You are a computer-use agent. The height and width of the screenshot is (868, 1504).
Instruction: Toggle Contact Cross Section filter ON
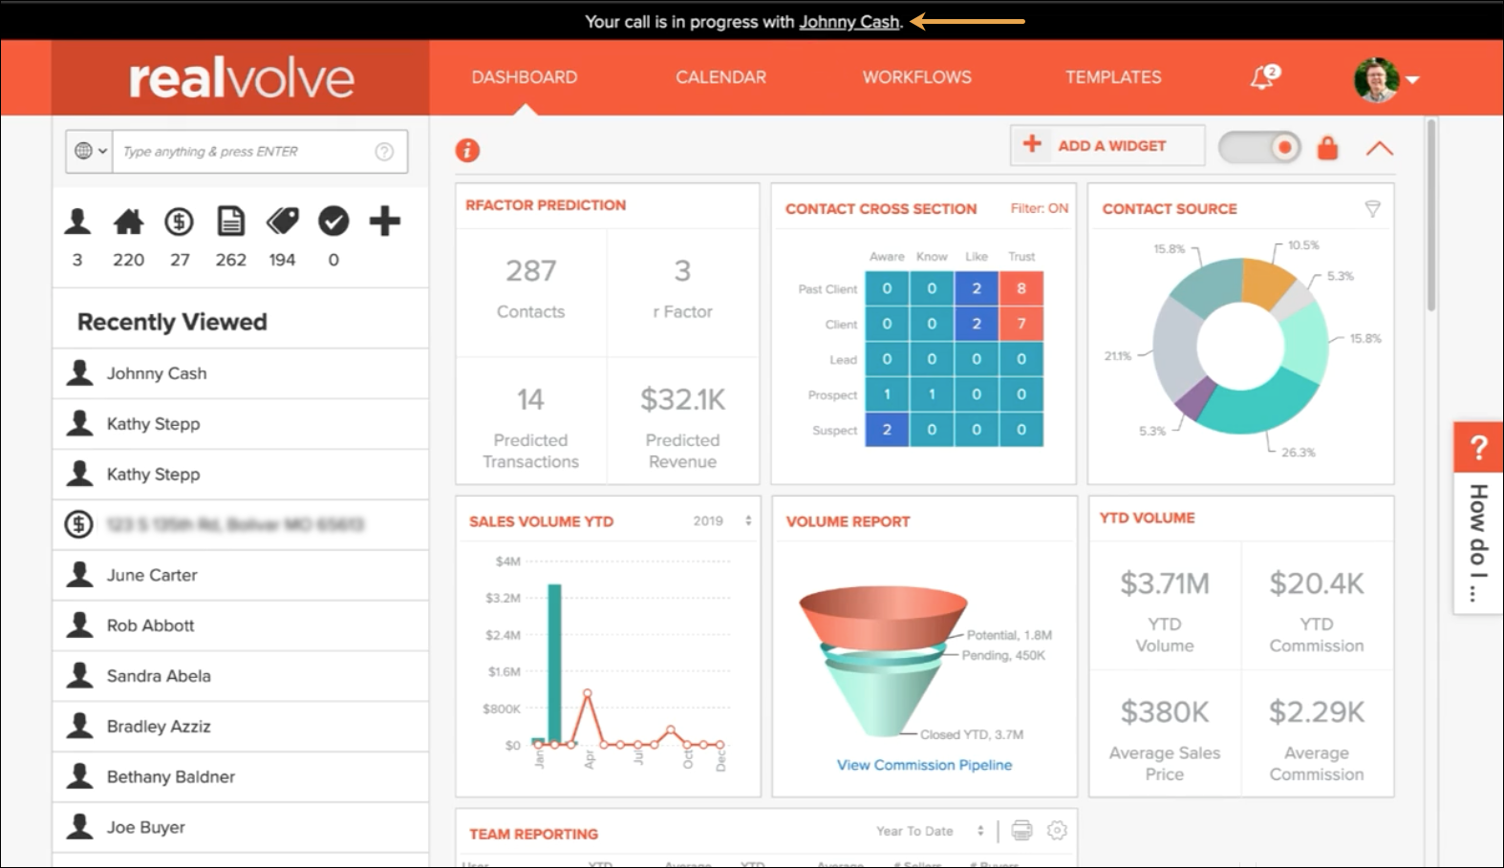(1039, 208)
